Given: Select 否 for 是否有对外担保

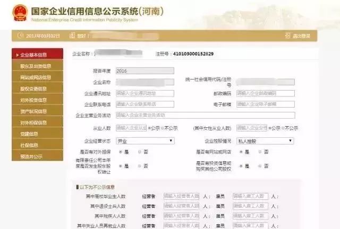Looking at the screenshot, I should (140, 152).
